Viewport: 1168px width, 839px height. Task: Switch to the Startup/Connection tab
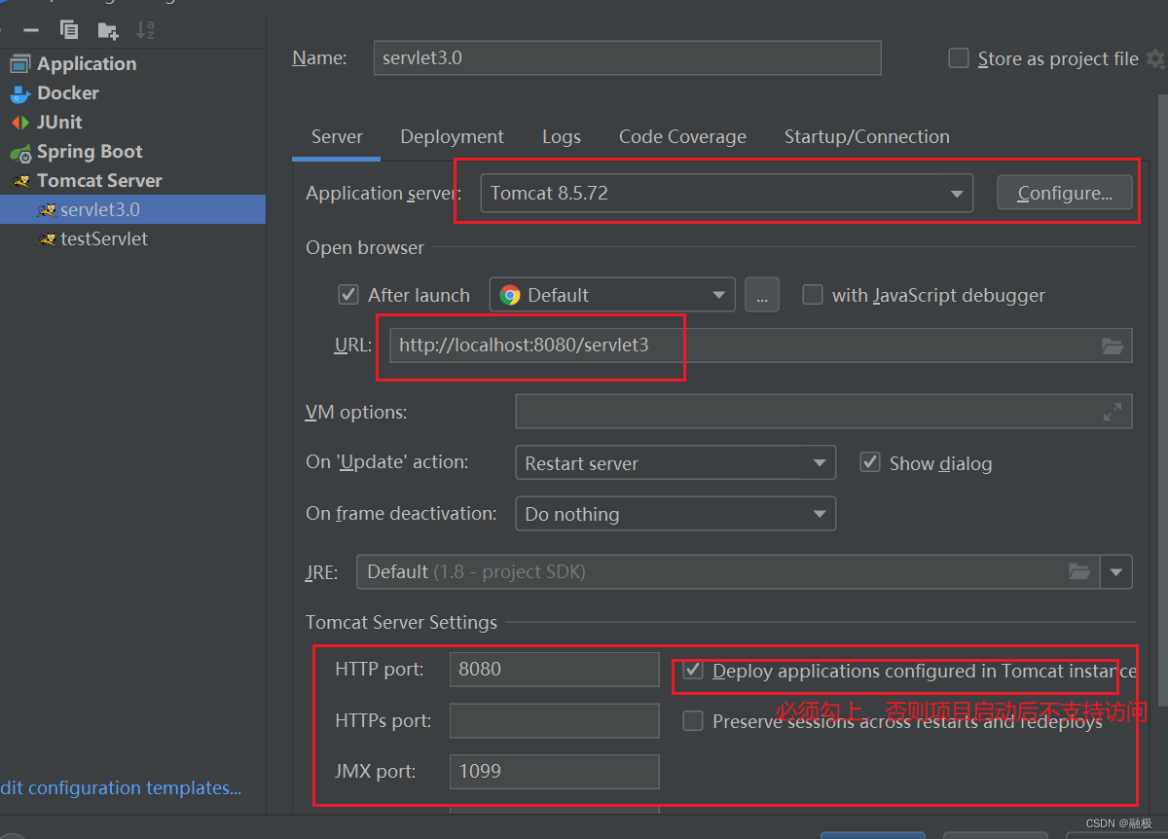pos(867,137)
